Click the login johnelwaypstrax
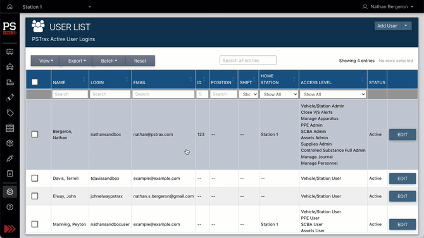The image size is (424, 238). [106, 196]
